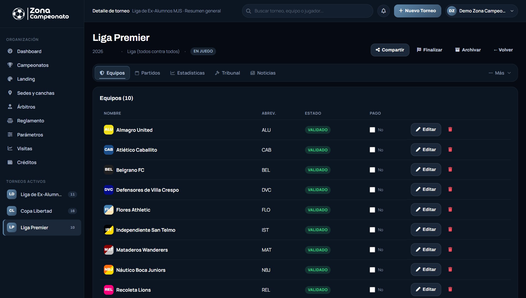Viewport: 526px width, 298px height.
Task: Click the CAB team badge
Action: coord(109,150)
